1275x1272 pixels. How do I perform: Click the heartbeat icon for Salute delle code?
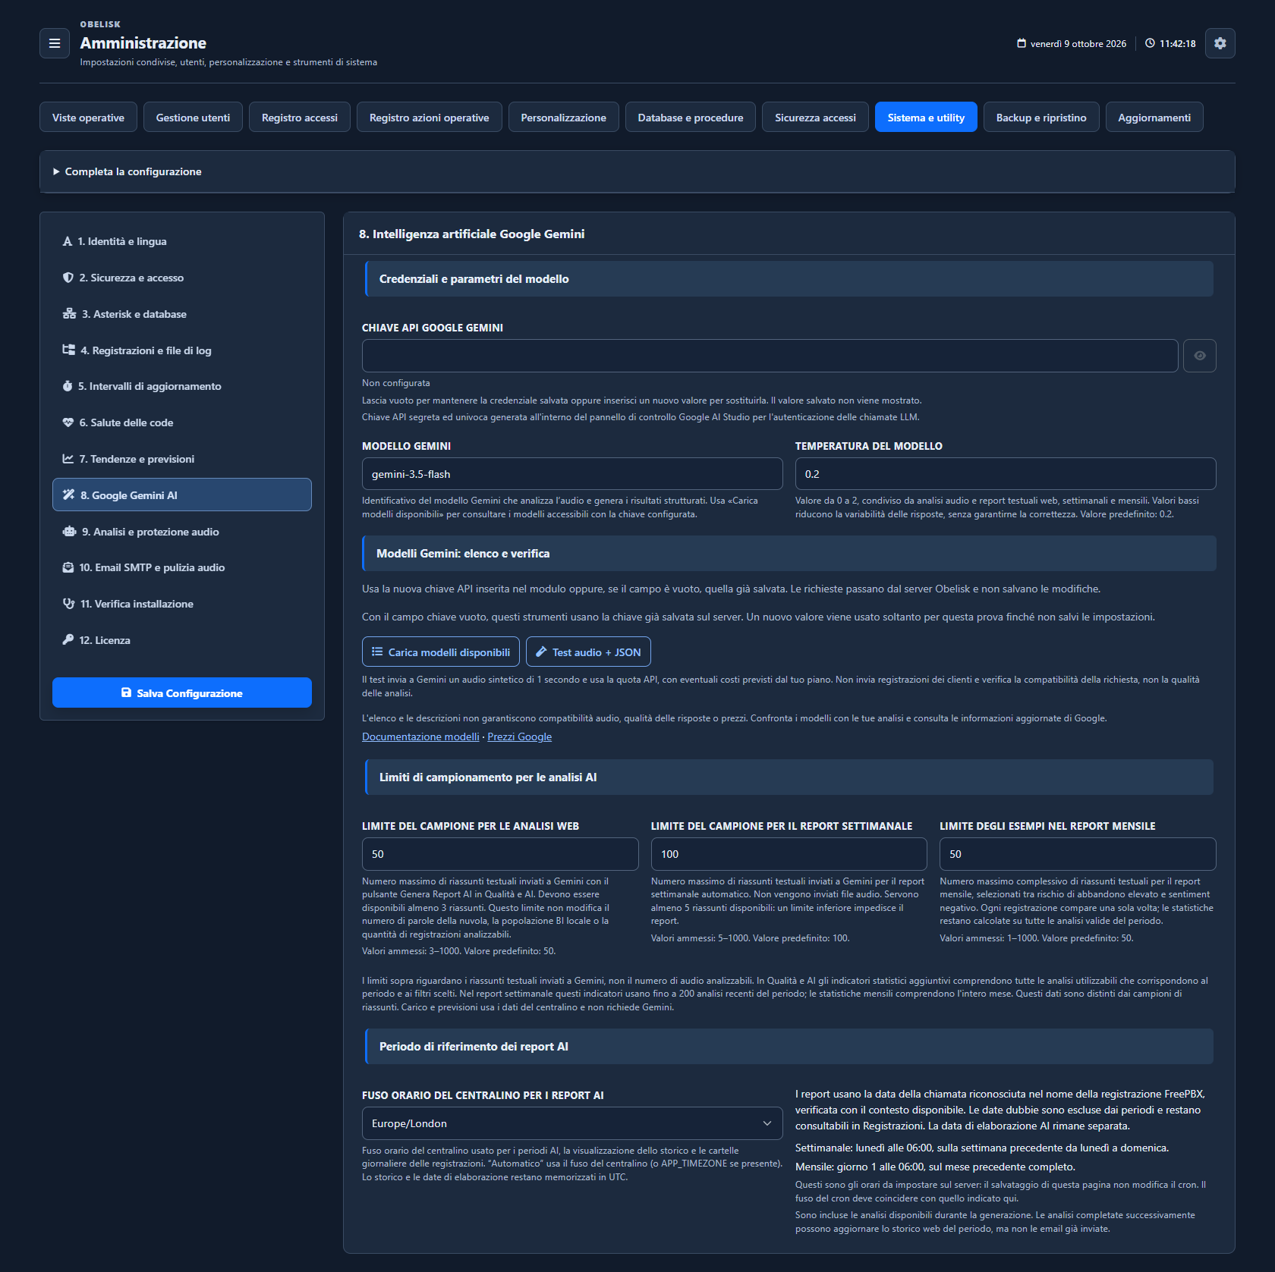point(68,422)
